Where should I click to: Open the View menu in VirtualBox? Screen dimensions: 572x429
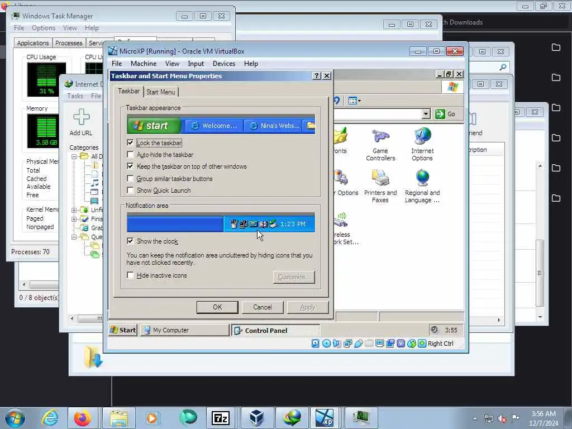(x=172, y=64)
